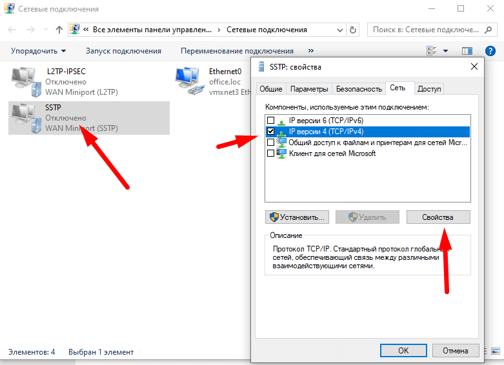Screen dimensions: 504x365
Task: Click office.loc network name text
Action: pyautogui.click(x=225, y=82)
